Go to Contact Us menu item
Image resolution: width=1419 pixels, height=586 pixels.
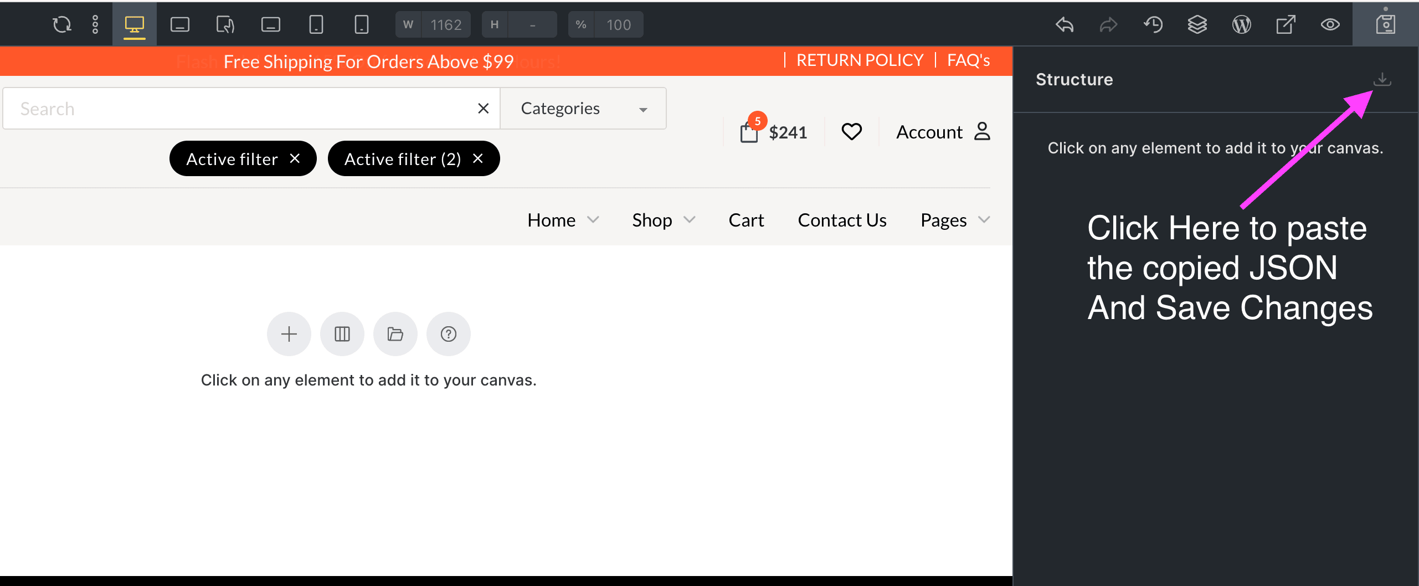pyautogui.click(x=842, y=220)
